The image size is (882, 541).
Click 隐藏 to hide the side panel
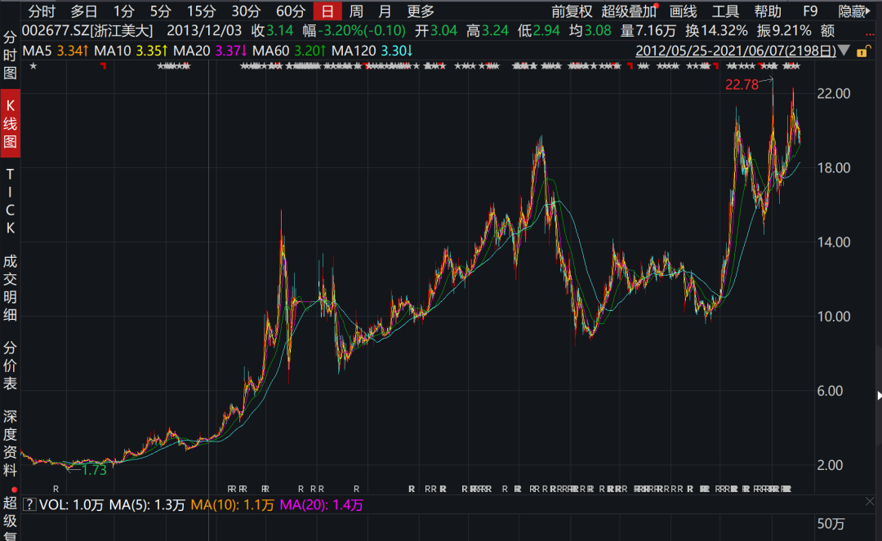(854, 11)
